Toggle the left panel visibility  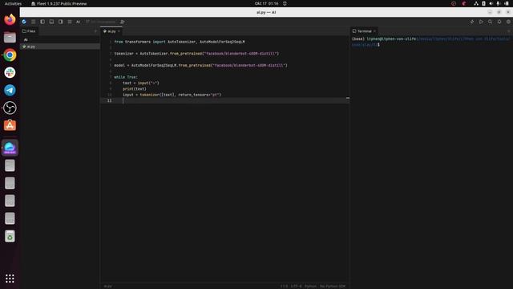(x=42, y=22)
